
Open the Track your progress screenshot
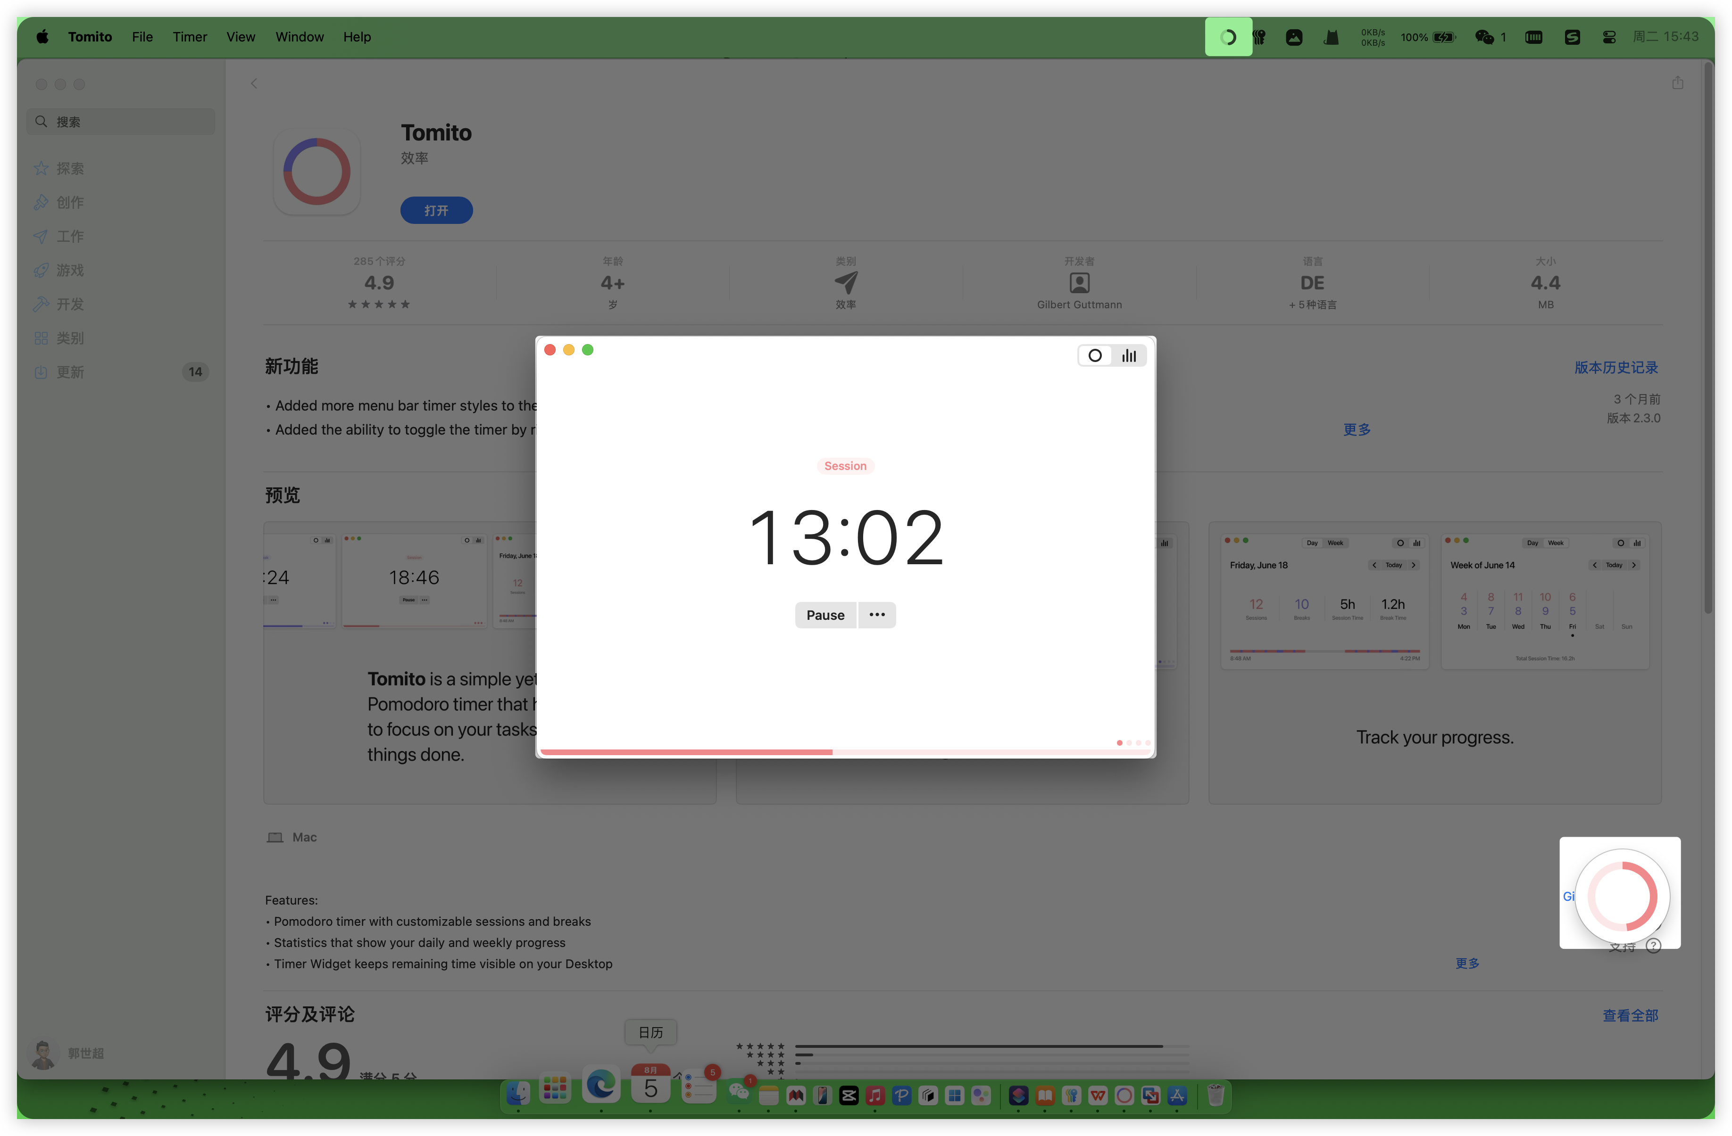tap(1435, 663)
